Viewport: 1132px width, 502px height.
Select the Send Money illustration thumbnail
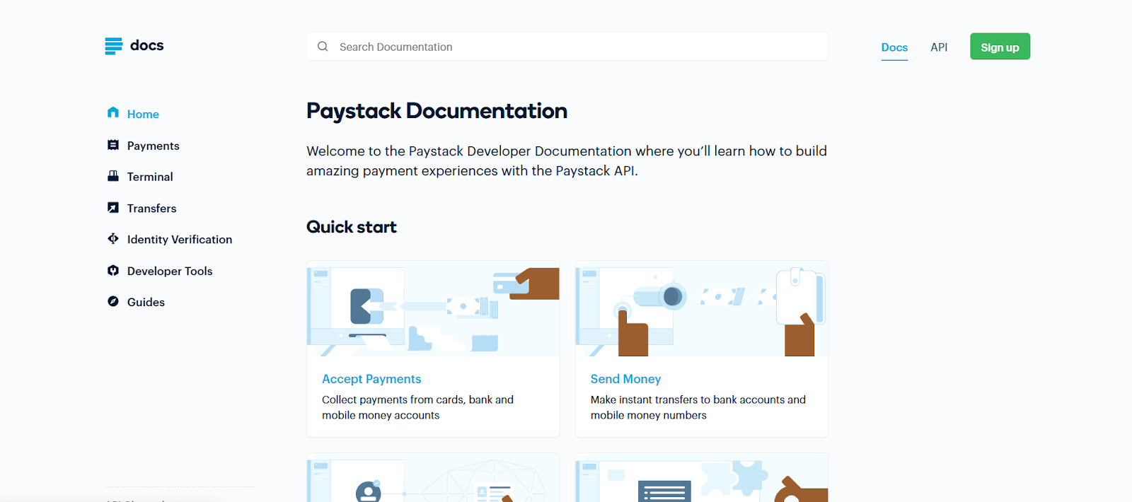pyautogui.click(x=701, y=309)
